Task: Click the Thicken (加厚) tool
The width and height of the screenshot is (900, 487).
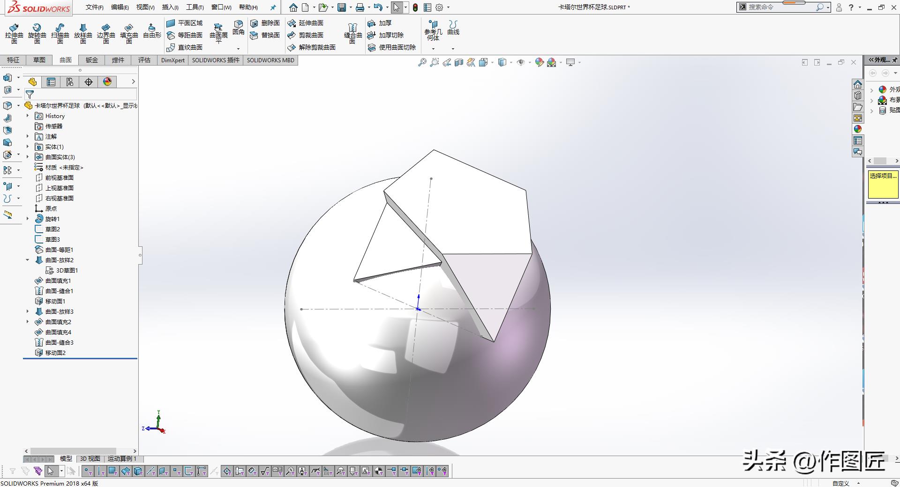Action: click(x=380, y=23)
